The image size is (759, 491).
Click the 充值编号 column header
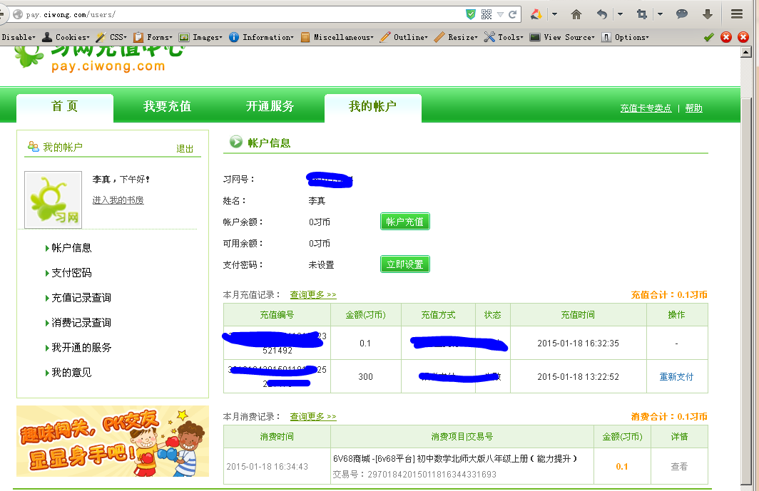277,315
